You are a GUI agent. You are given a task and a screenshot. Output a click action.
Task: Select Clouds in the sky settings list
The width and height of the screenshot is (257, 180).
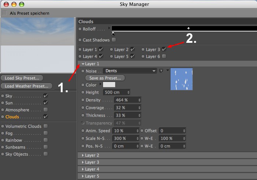pyautogui.click(x=12, y=117)
